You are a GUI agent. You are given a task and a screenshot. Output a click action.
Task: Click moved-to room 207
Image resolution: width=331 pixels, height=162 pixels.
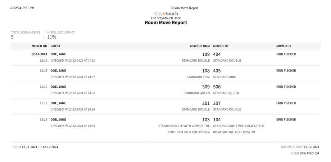click(x=217, y=103)
